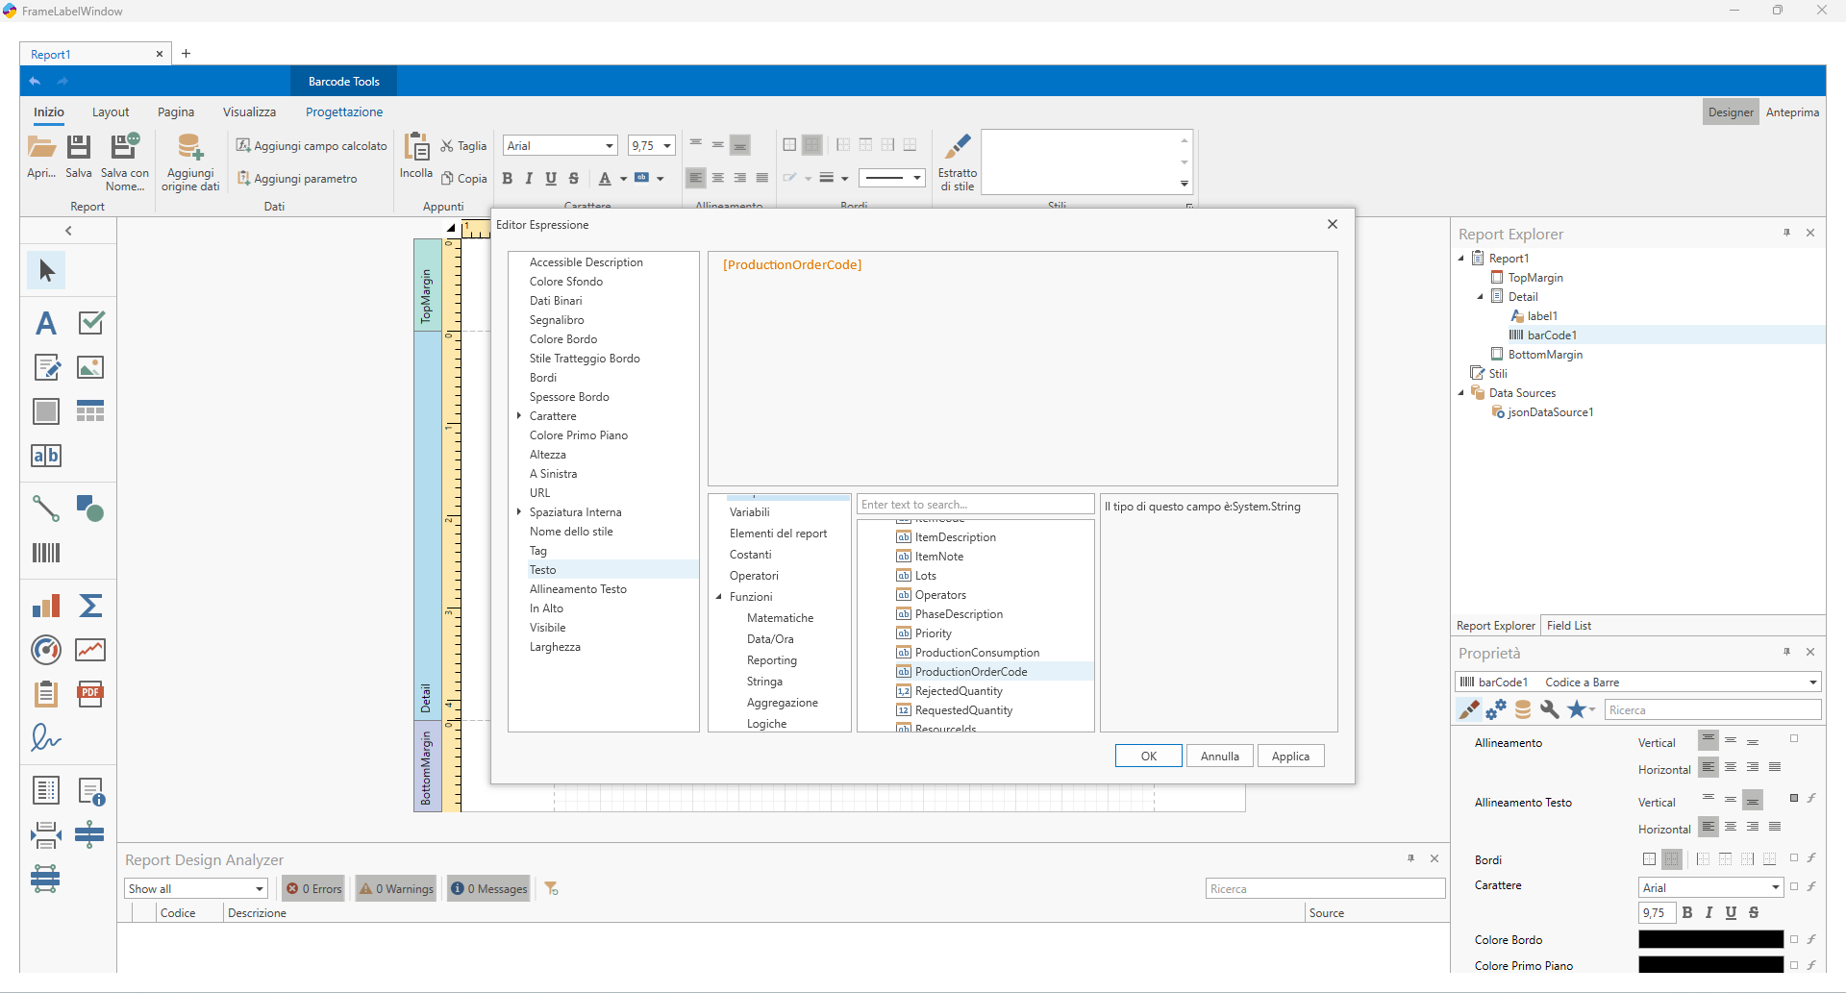1846x993 pixels.
Task: Pick the PDF content control in the toolbox
Action: [x=90, y=694]
